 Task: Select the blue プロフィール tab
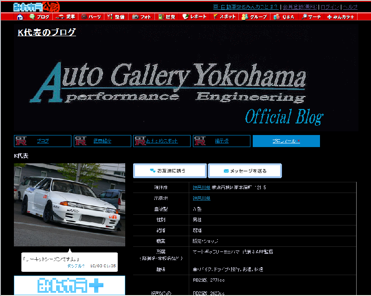(x=286, y=141)
